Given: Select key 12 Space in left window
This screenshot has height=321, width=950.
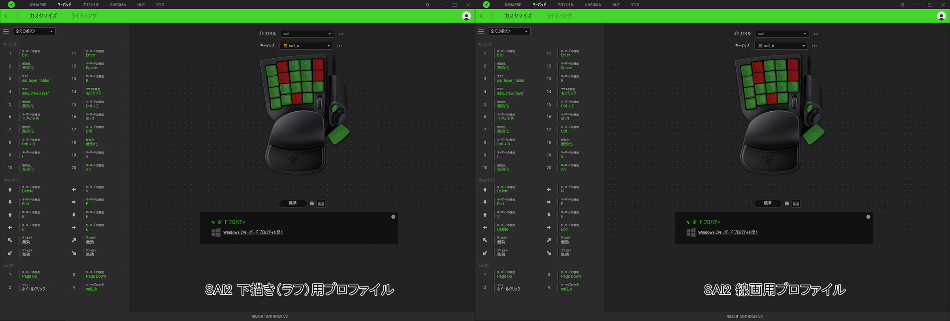Looking at the screenshot, I should pyautogui.click(x=95, y=66).
